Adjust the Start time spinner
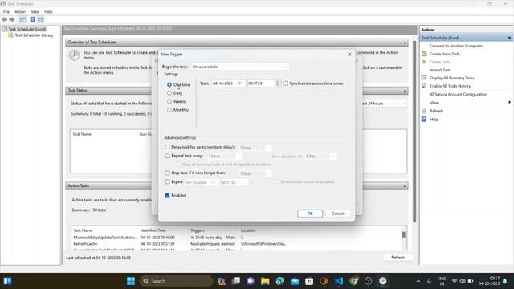514x289 pixels. click(277, 83)
